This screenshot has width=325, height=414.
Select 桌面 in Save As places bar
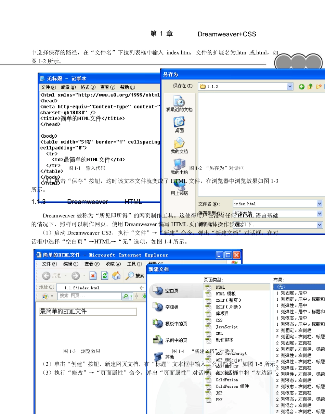(x=179, y=125)
